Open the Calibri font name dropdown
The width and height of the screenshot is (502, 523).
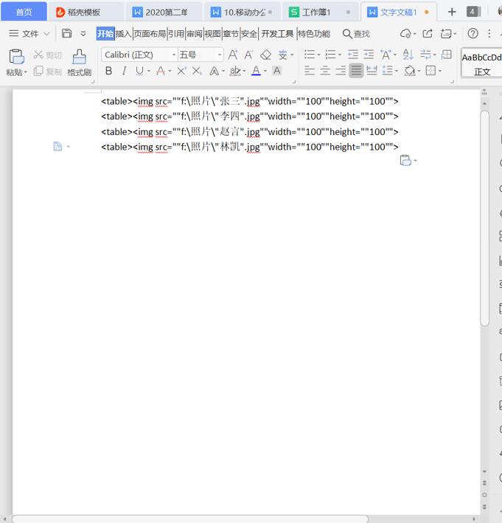(x=139, y=55)
